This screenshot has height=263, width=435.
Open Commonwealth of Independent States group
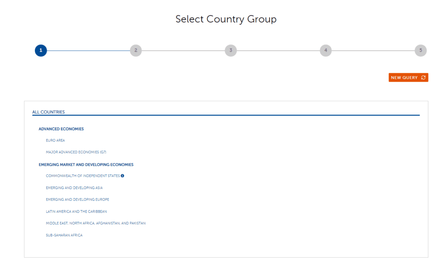[x=83, y=176]
